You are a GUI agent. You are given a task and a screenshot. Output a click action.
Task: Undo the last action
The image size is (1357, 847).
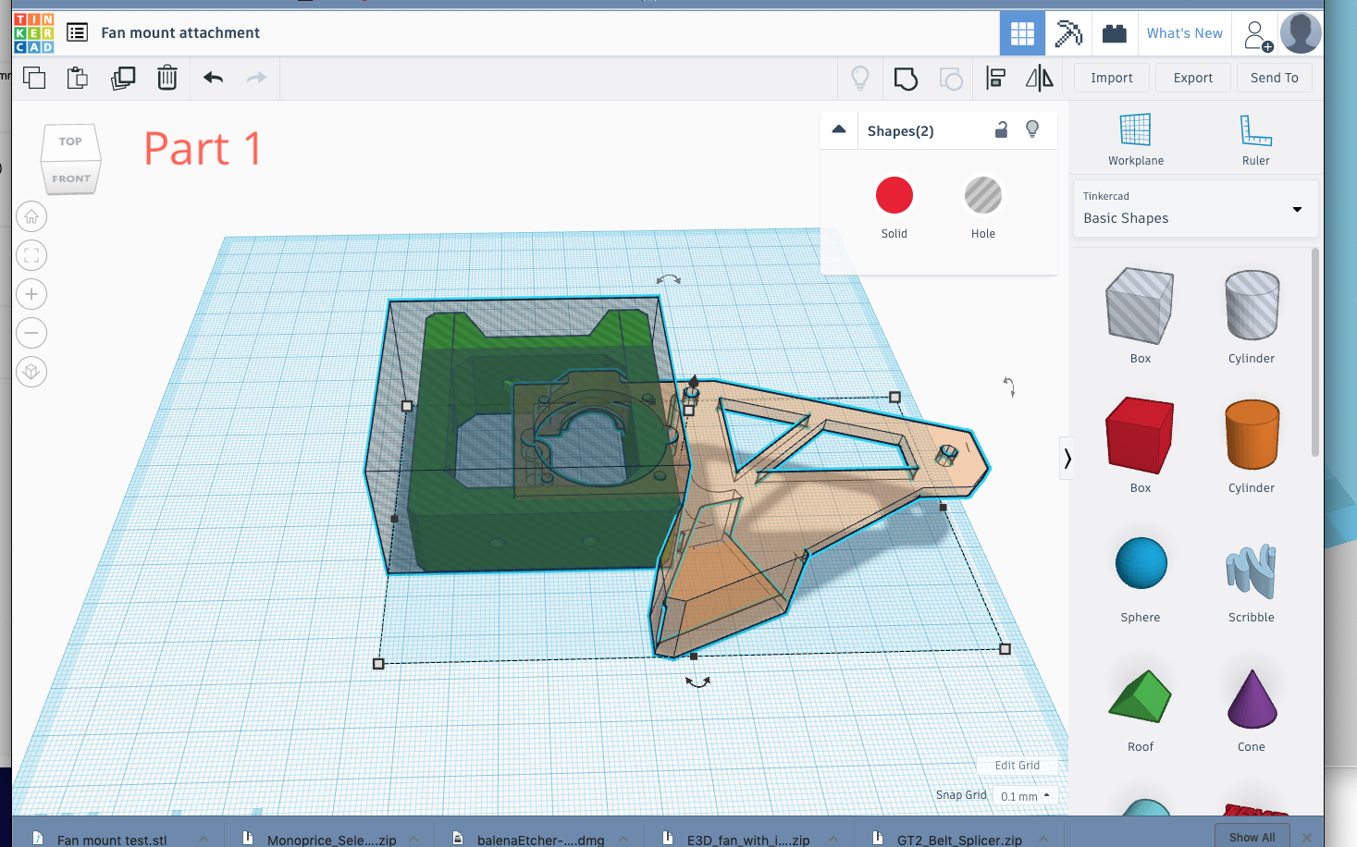coord(213,78)
